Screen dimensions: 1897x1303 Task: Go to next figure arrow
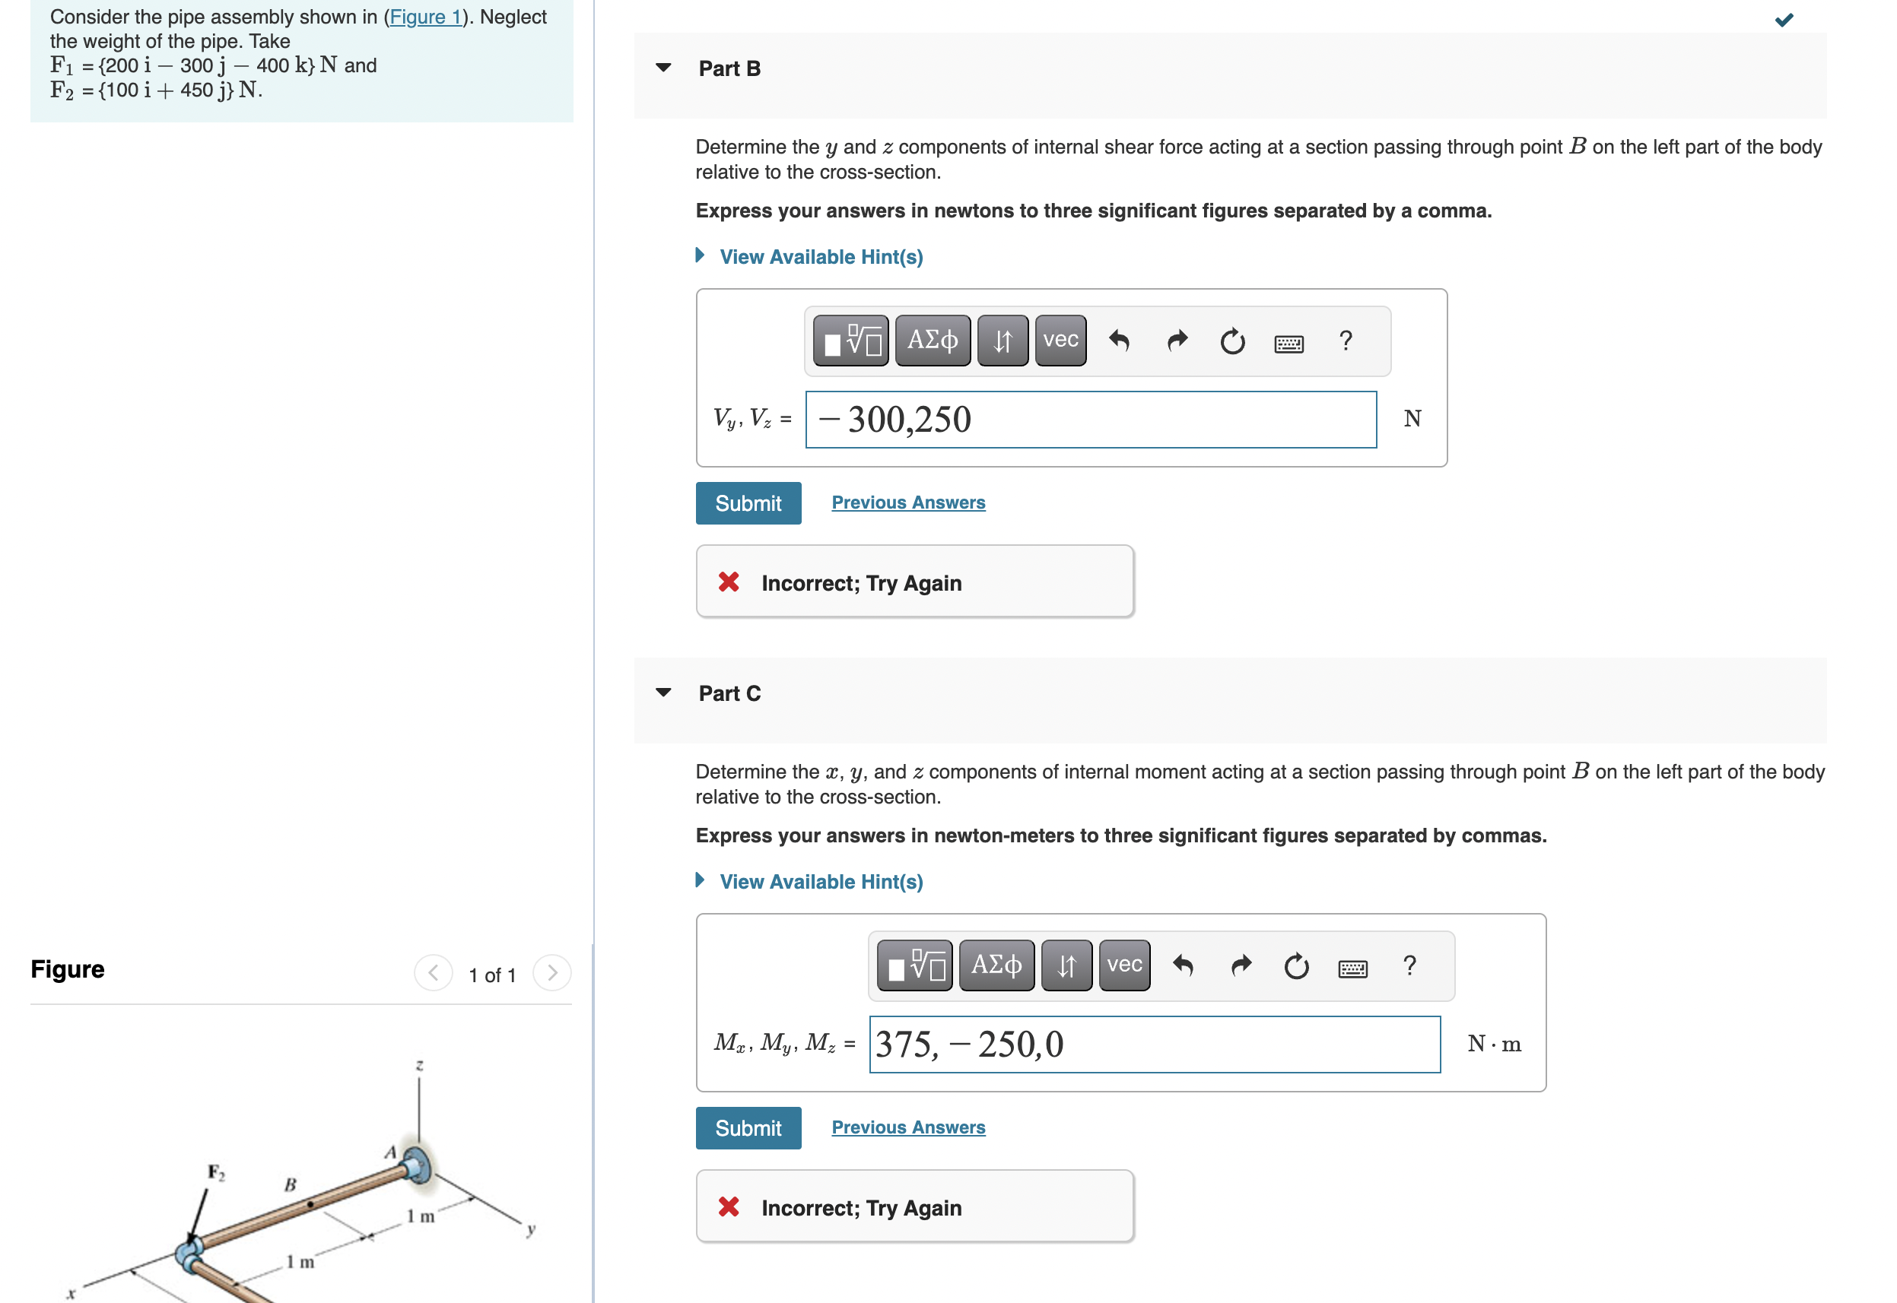tap(552, 972)
